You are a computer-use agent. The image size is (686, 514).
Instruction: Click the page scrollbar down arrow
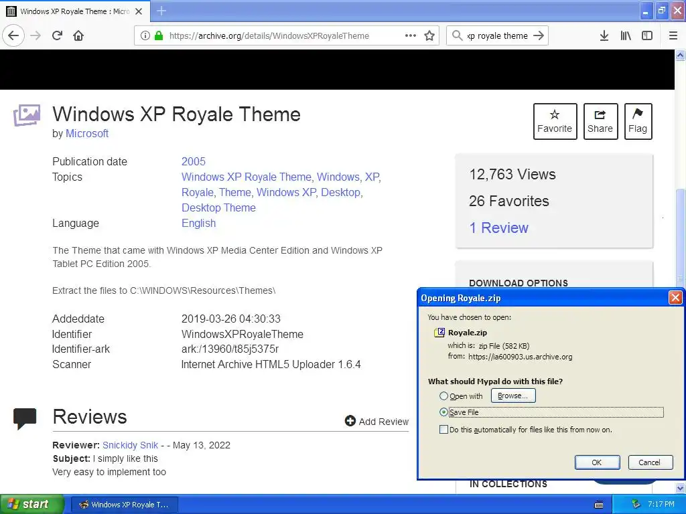(x=681, y=488)
